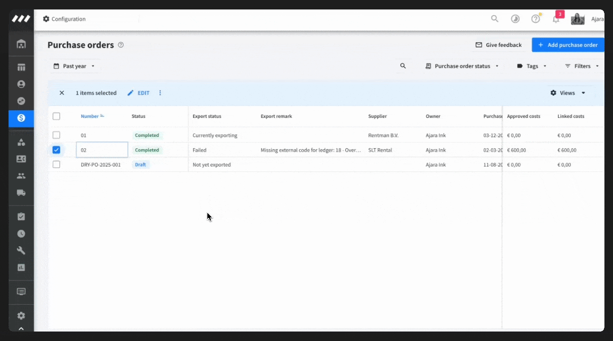Viewport: 613px width, 341px height.
Task: Click the Currently exporting cell
Action: click(215, 135)
